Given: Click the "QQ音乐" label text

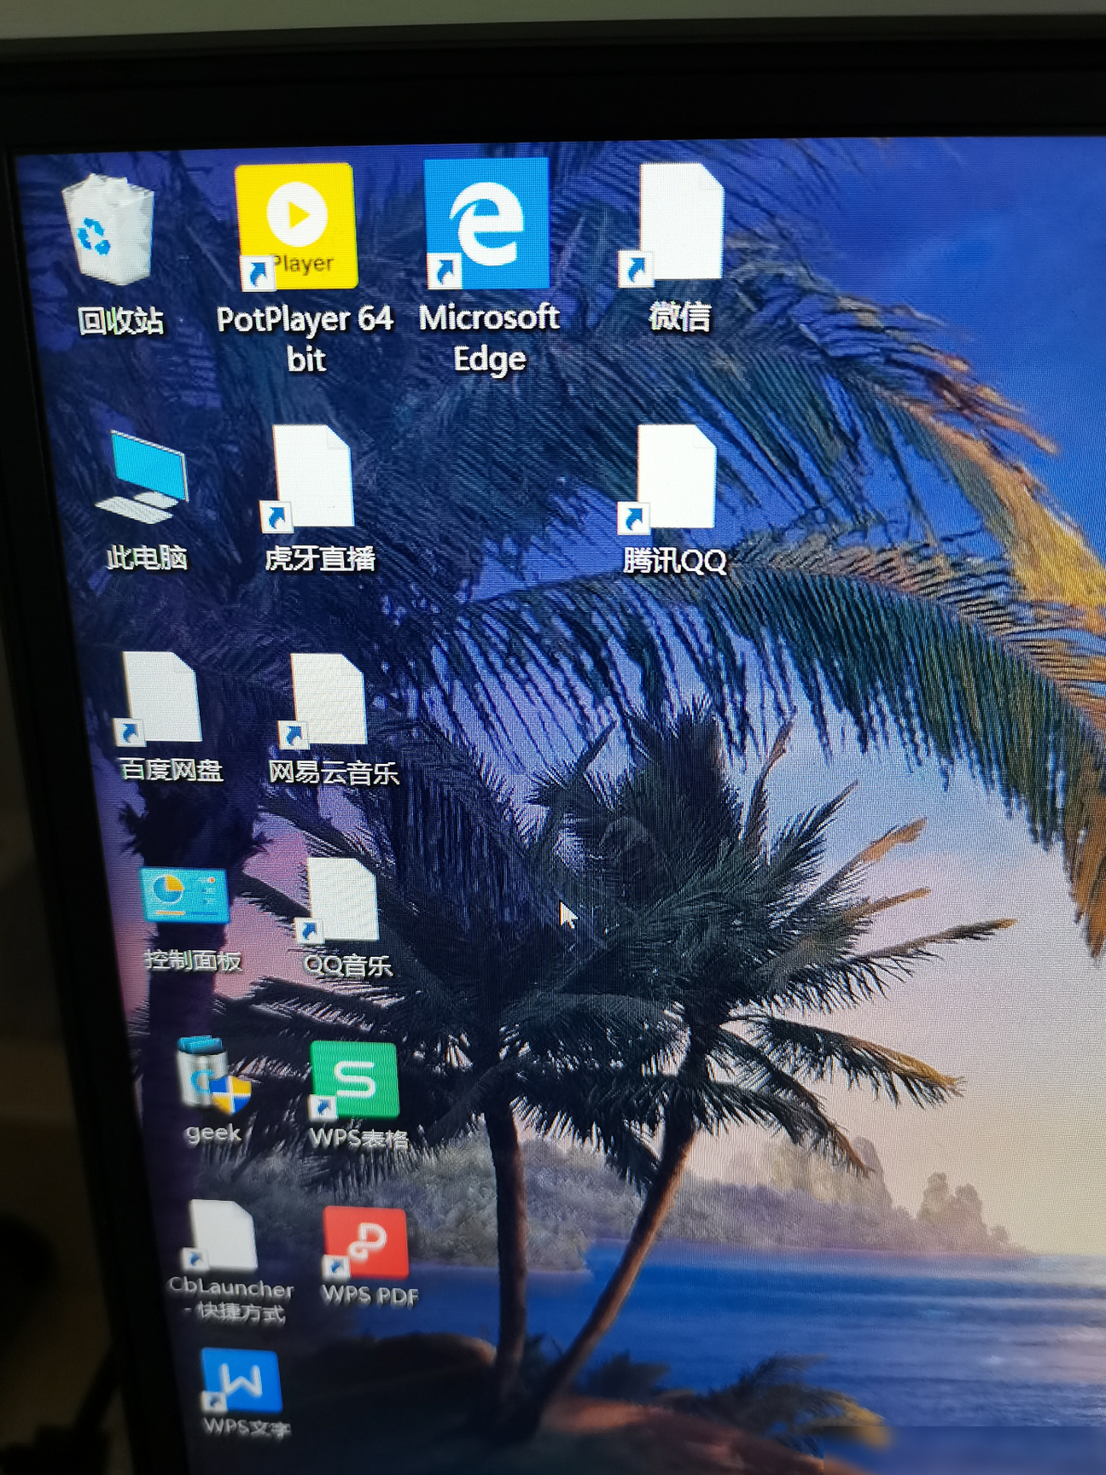Looking at the screenshot, I should [347, 965].
